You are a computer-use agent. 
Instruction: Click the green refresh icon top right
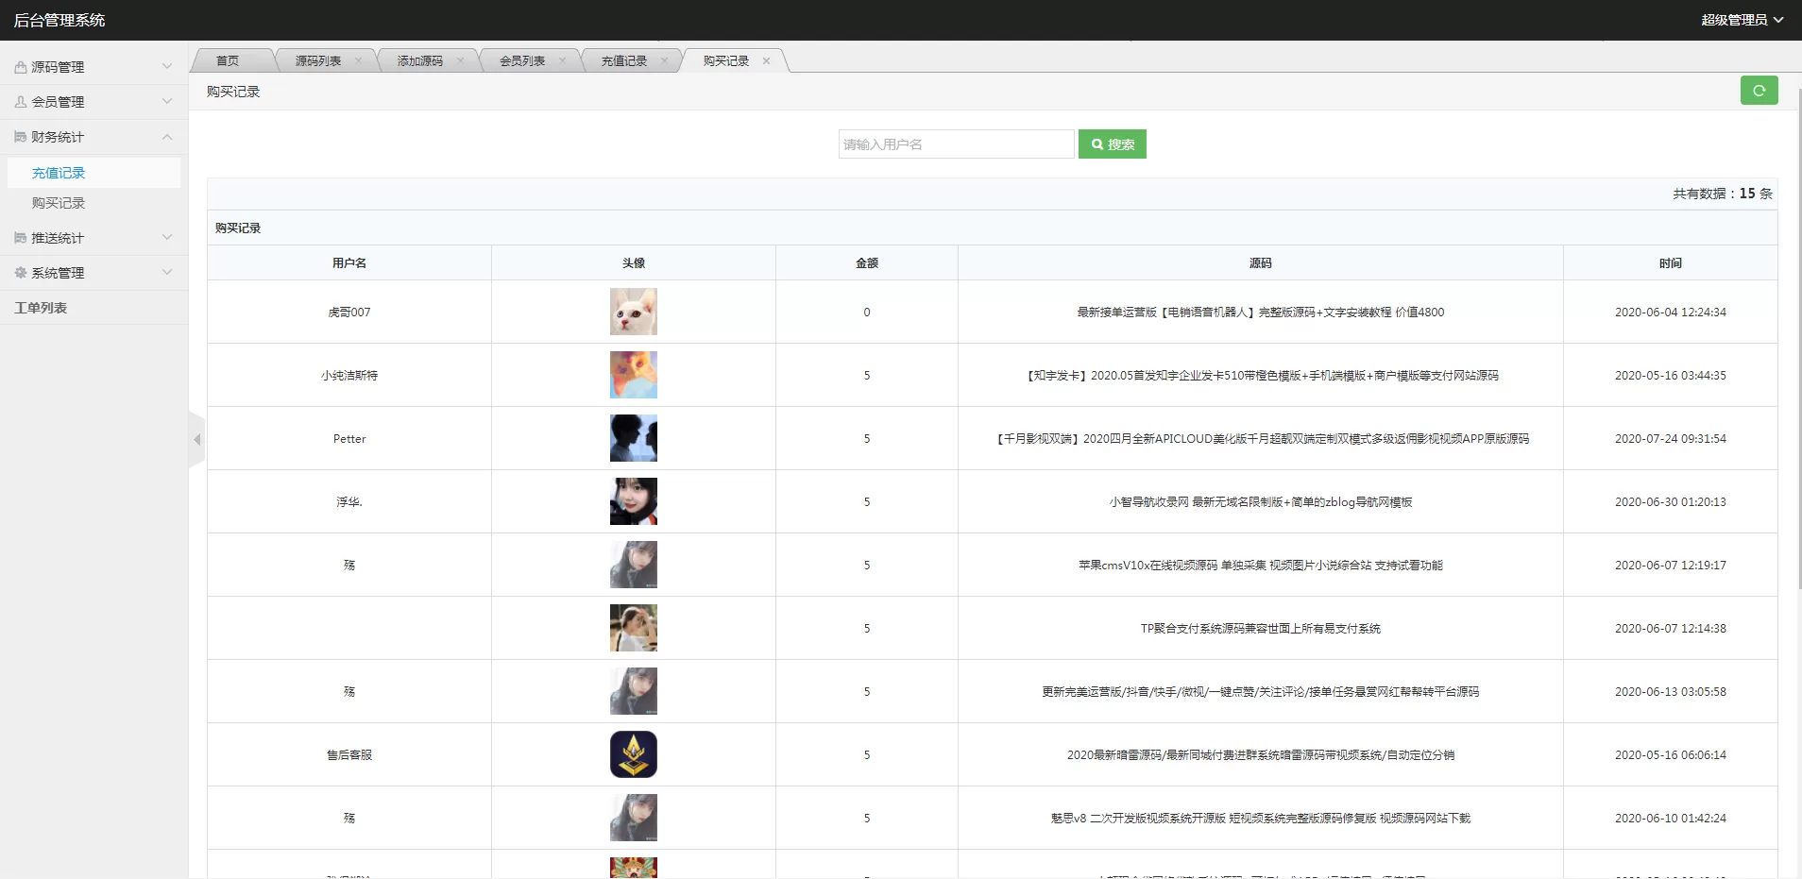pyautogui.click(x=1759, y=91)
